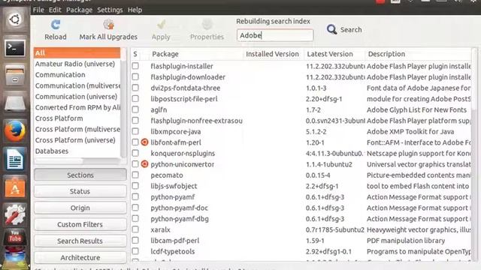The width and height of the screenshot is (481, 270).
Task: Toggle checkbox for libpostscript-file-perl
Action: tap(135, 98)
